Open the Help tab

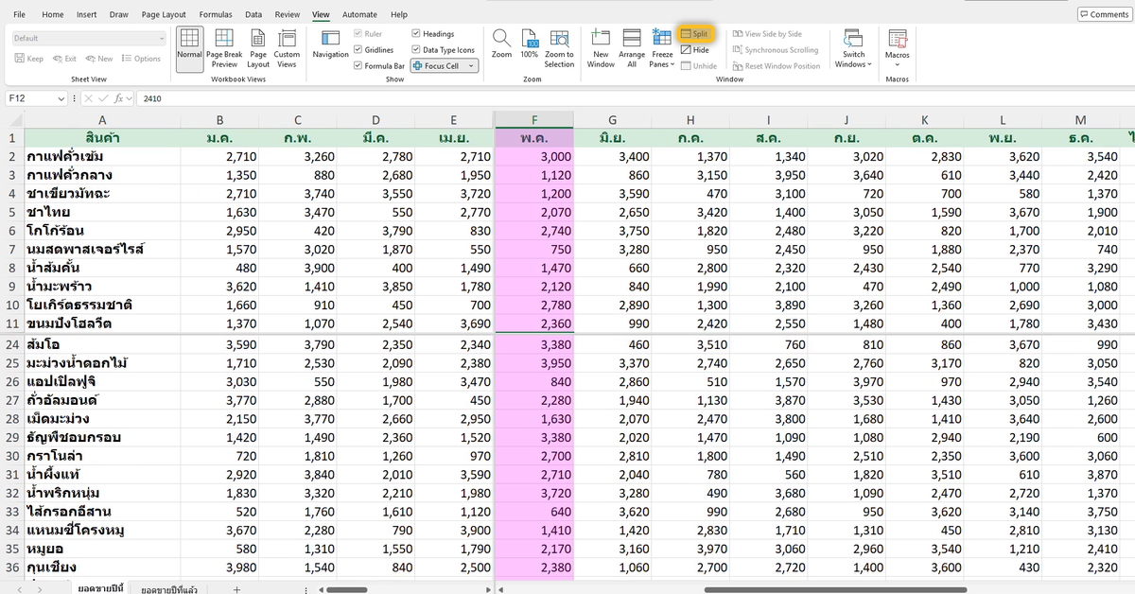[x=399, y=14]
